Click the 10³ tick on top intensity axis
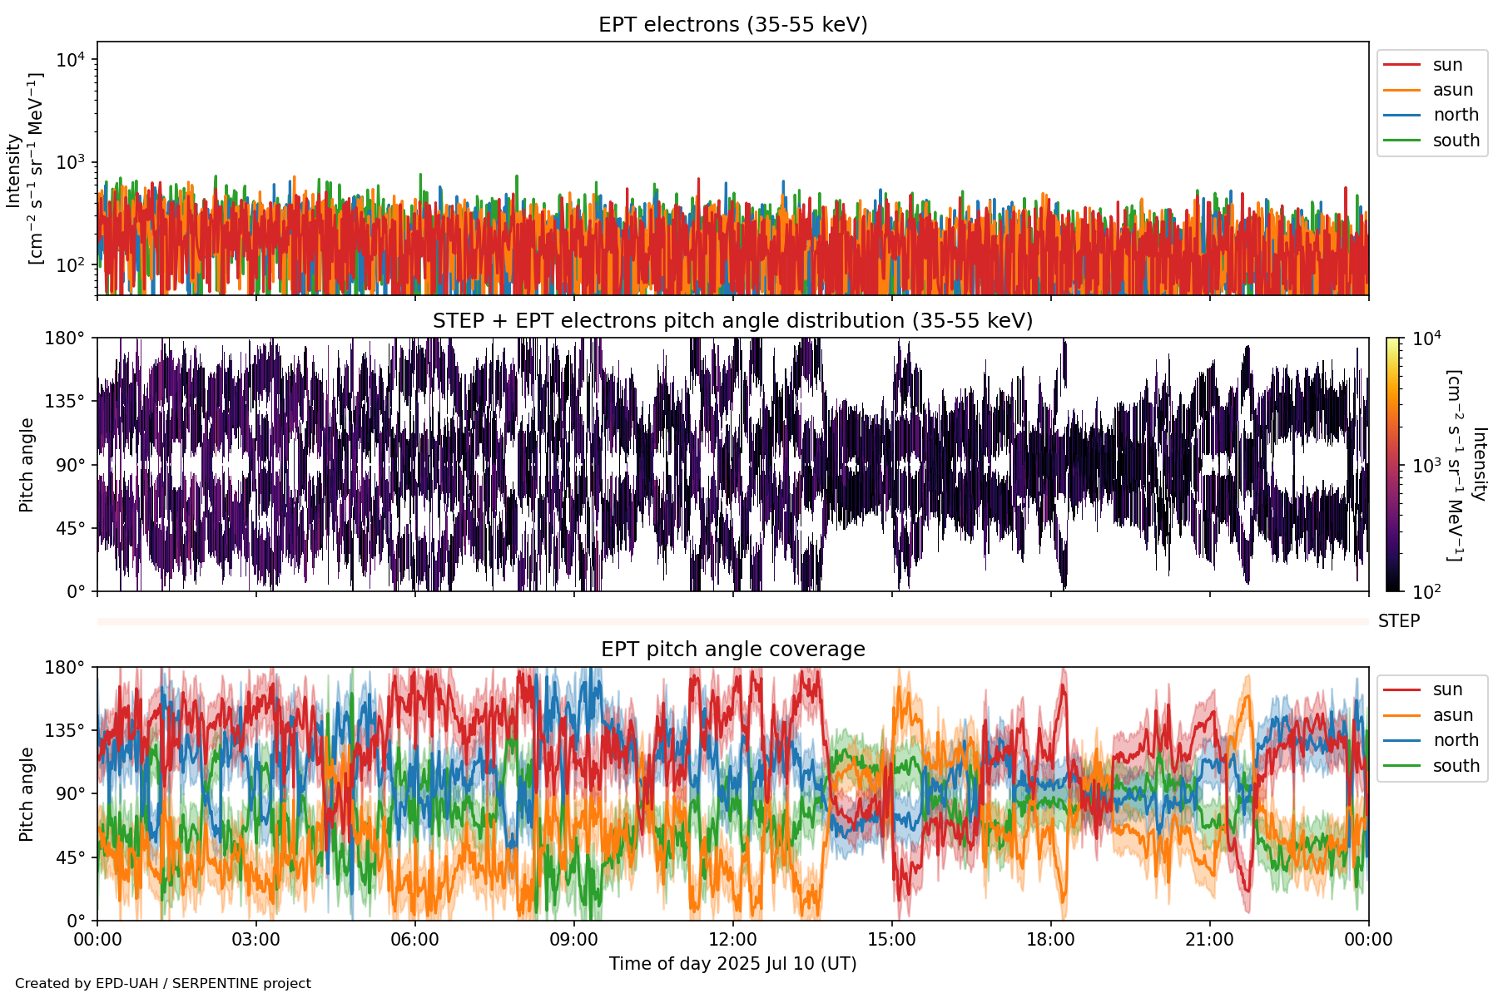Screen dimensions: 1498x998 pos(71,162)
